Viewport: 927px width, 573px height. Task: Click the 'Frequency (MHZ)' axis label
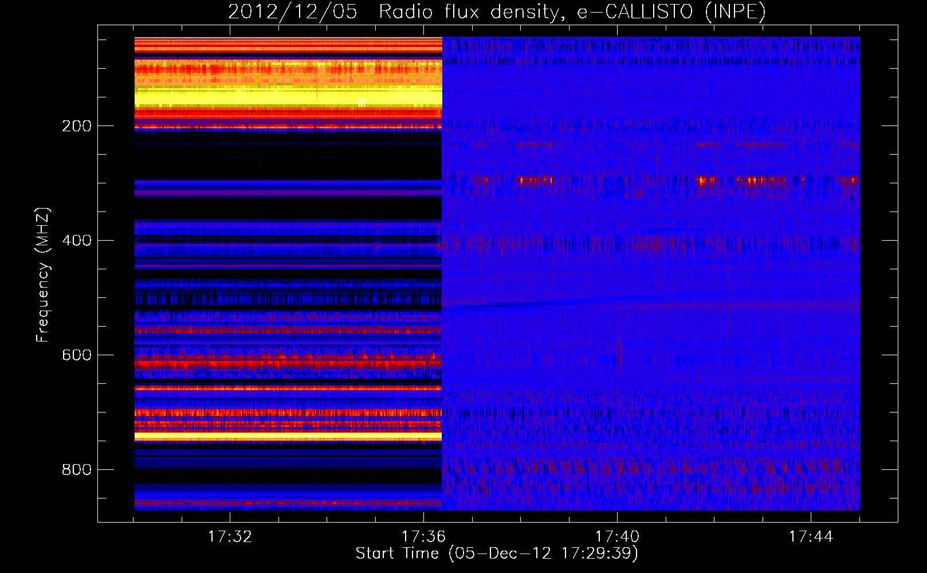tap(43, 275)
